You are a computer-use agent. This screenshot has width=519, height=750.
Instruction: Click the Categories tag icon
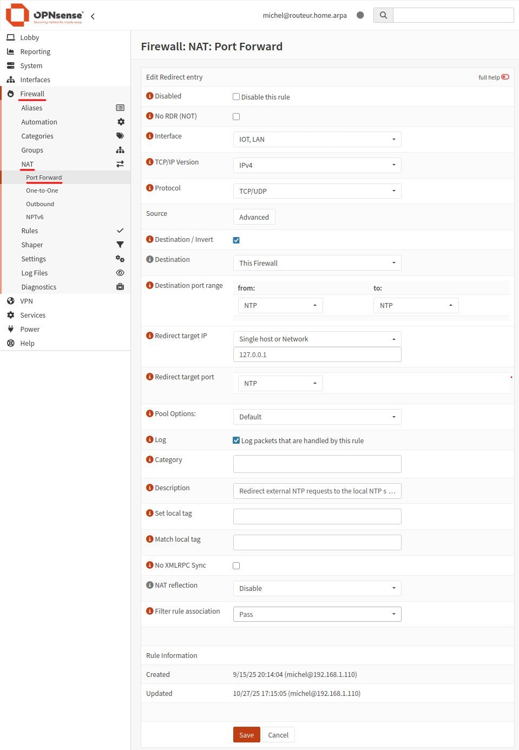pos(120,136)
